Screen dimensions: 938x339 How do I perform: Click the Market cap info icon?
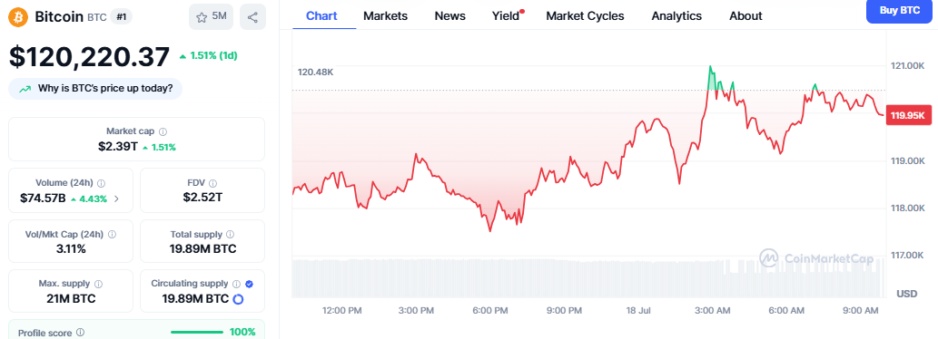tap(163, 131)
